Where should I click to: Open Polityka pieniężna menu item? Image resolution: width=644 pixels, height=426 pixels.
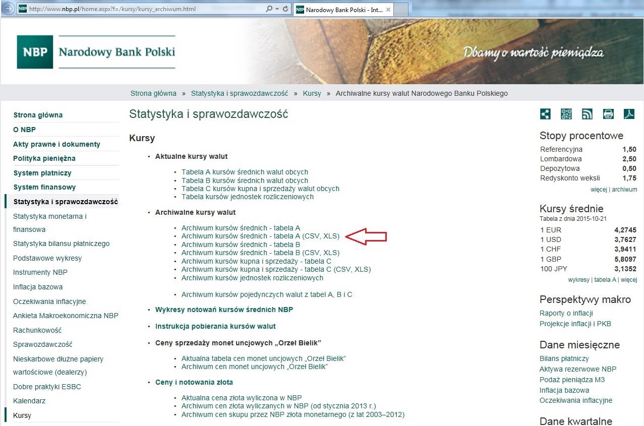[44, 158]
